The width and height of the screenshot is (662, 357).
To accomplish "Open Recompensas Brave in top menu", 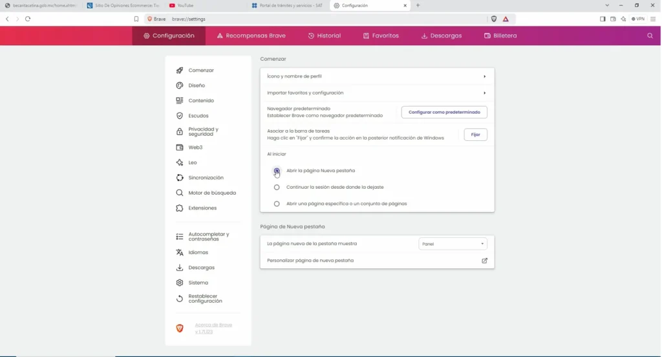I will (x=251, y=36).
